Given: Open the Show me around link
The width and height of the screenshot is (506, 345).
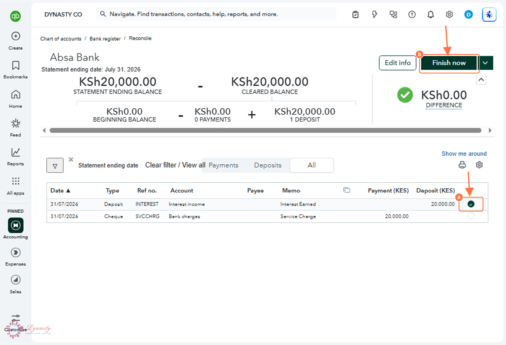Looking at the screenshot, I should [464, 154].
